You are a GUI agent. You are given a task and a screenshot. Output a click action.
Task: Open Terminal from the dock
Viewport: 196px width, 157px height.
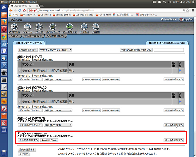click(4, 80)
